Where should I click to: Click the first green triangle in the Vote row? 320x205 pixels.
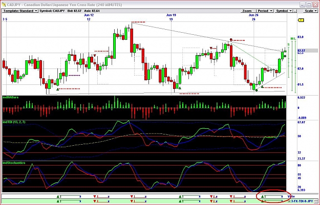[x=58, y=196]
